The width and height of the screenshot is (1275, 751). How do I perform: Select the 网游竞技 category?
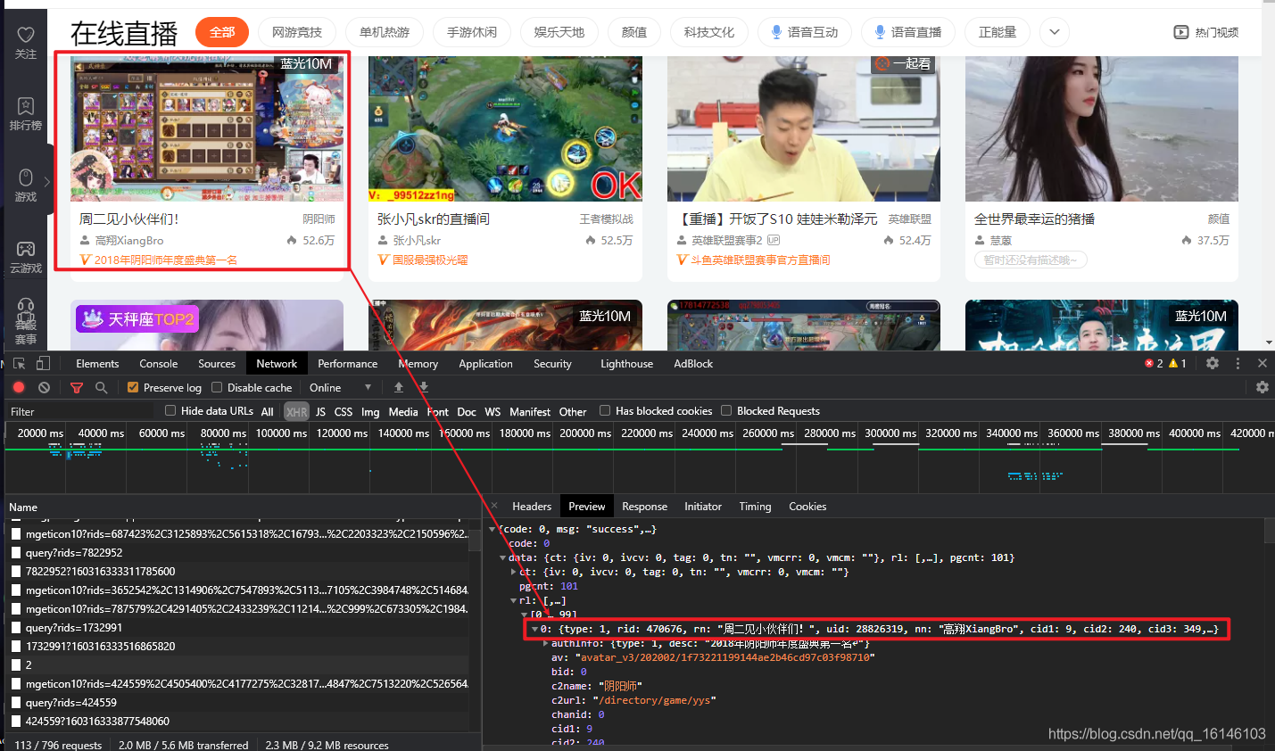(297, 32)
